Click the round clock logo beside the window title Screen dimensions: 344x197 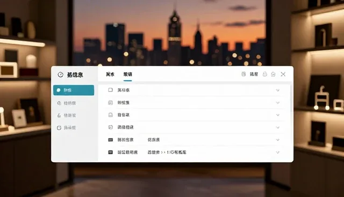(60, 75)
